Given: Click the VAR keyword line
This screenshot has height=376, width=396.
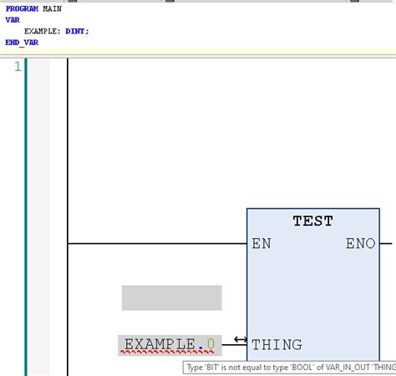Looking at the screenshot, I should pyautogui.click(x=13, y=20).
